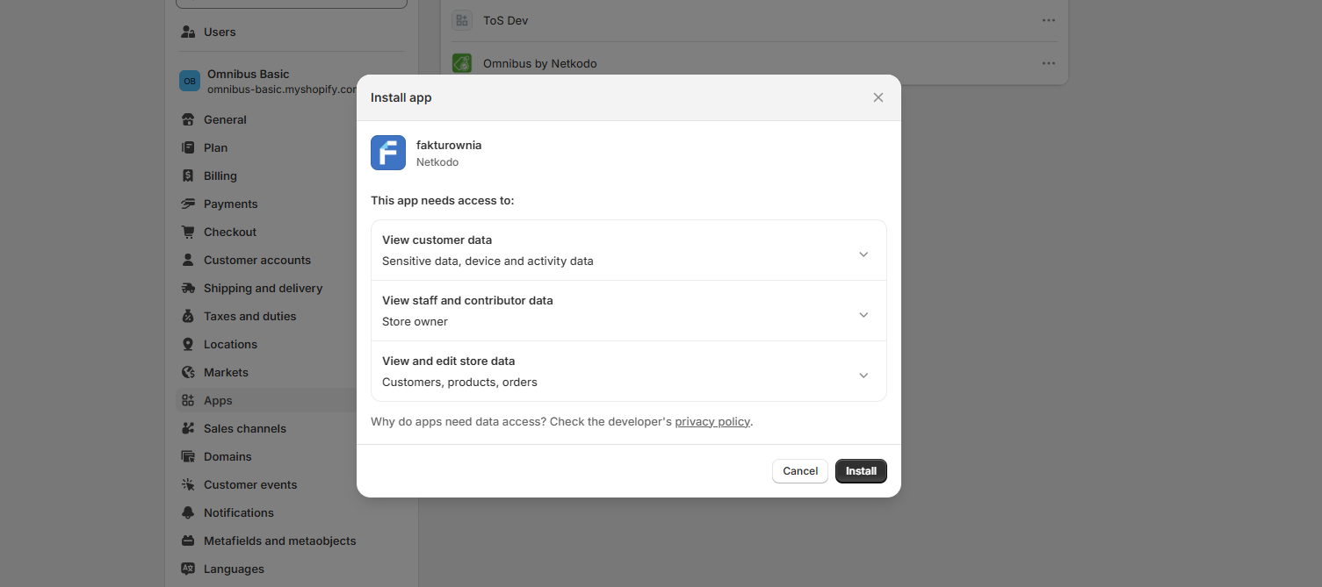
Task: Select Shipping and delivery menu item
Action: click(264, 288)
